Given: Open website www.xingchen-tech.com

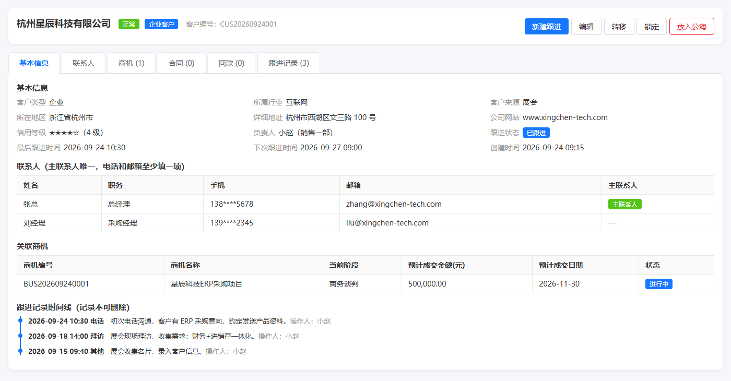Looking at the screenshot, I should (x=565, y=117).
